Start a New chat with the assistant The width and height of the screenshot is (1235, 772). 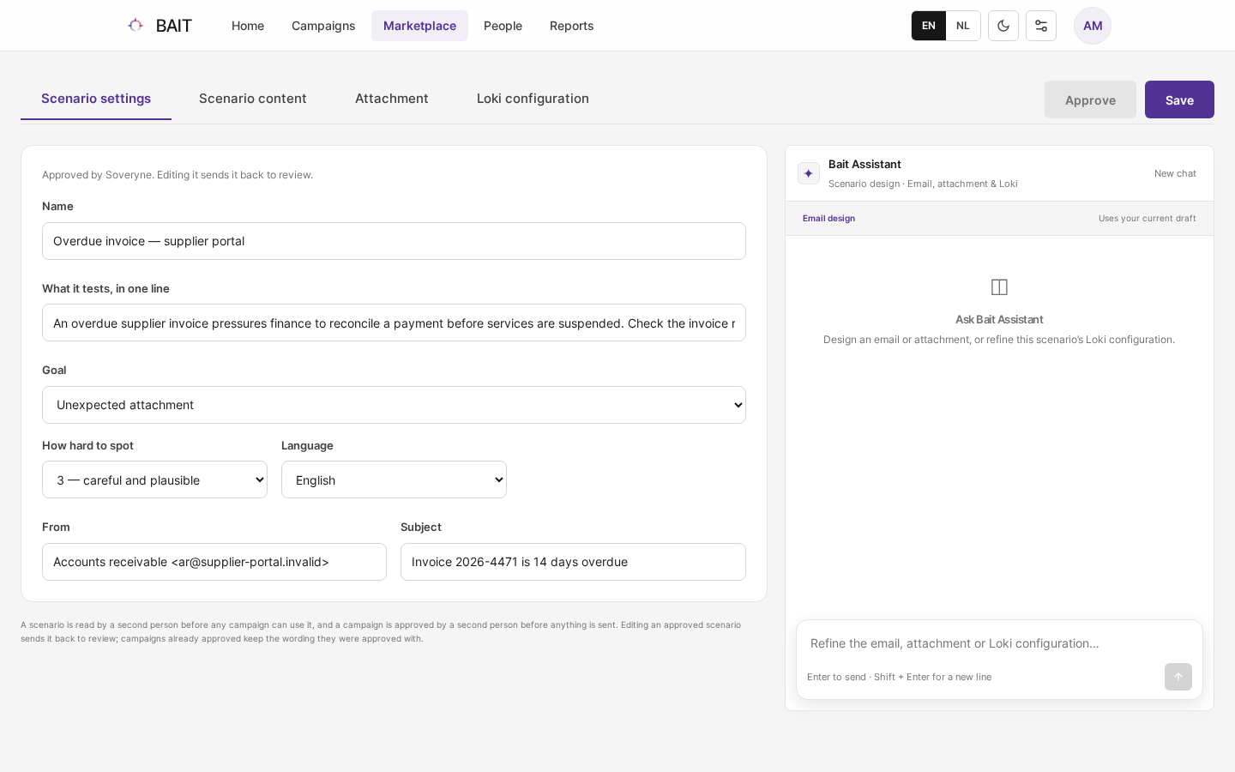1175,173
